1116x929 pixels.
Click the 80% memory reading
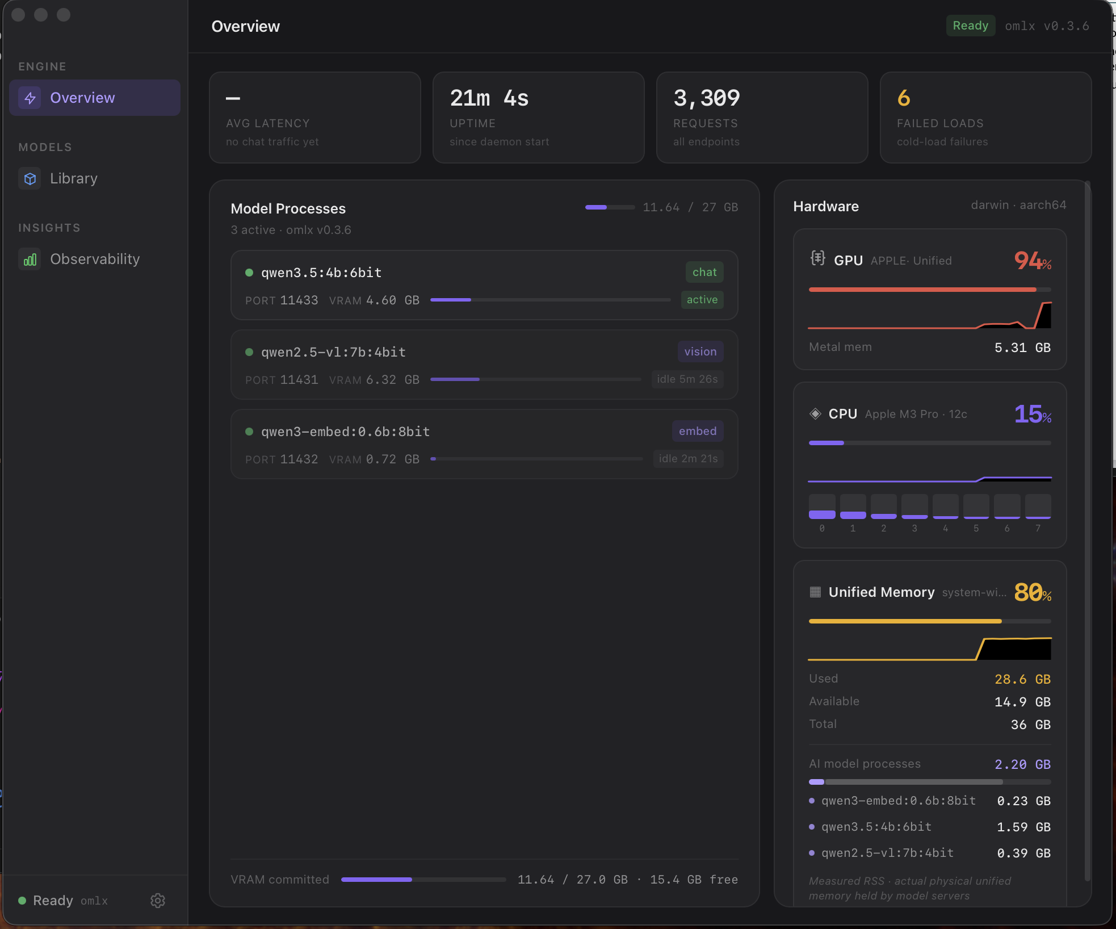point(1033,592)
